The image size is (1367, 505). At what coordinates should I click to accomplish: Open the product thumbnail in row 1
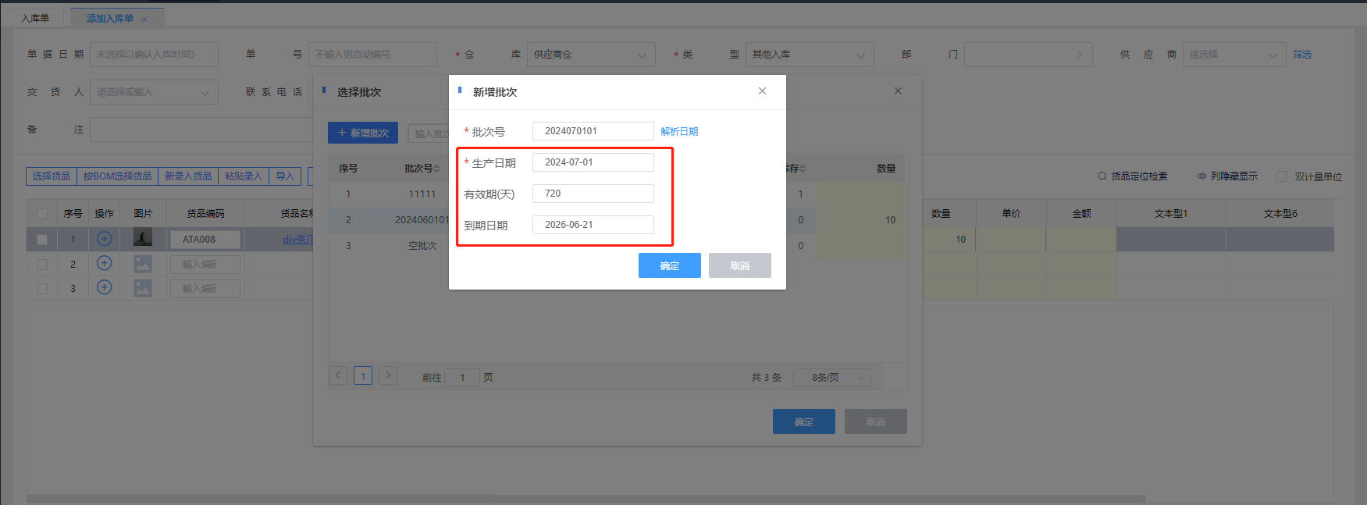pyautogui.click(x=143, y=238)
